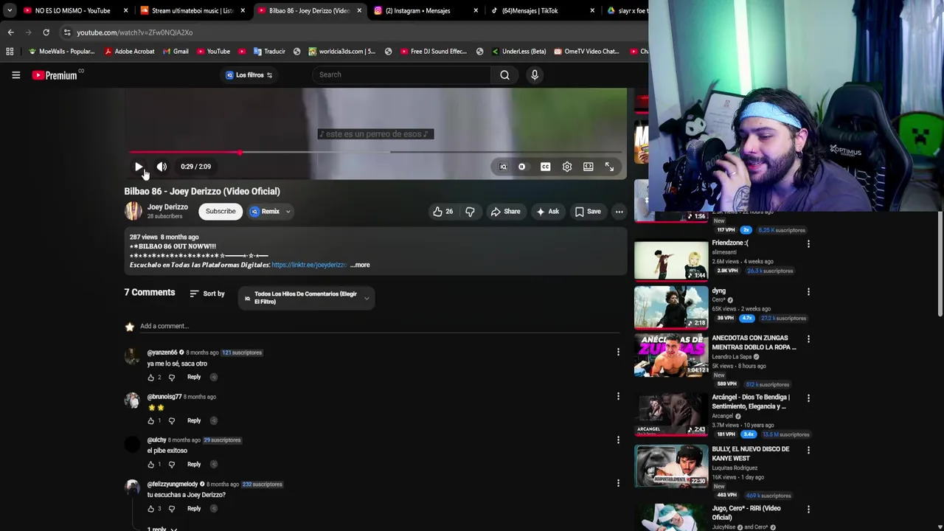The image size is (944, 531).
Task: Search with voice microphone icon
Action: click(x=535, y=74)
